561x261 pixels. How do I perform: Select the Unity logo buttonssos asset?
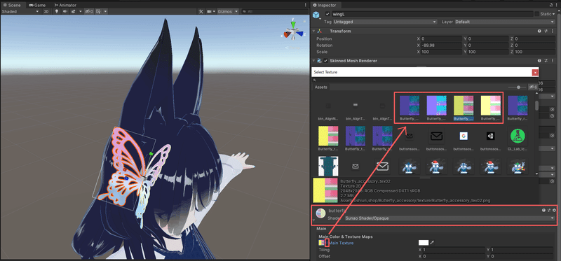(x=490, y=136)
